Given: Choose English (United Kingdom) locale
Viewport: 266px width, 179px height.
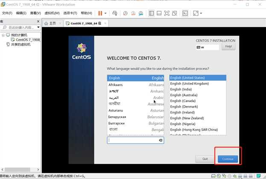Looking at the screenshot, I should click(198, 83).
